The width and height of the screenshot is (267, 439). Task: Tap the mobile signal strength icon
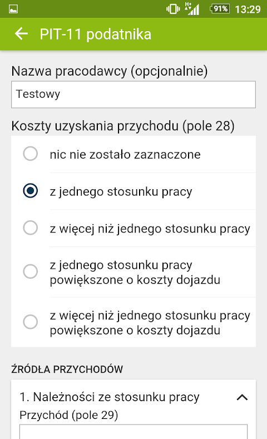click(192, 9)
